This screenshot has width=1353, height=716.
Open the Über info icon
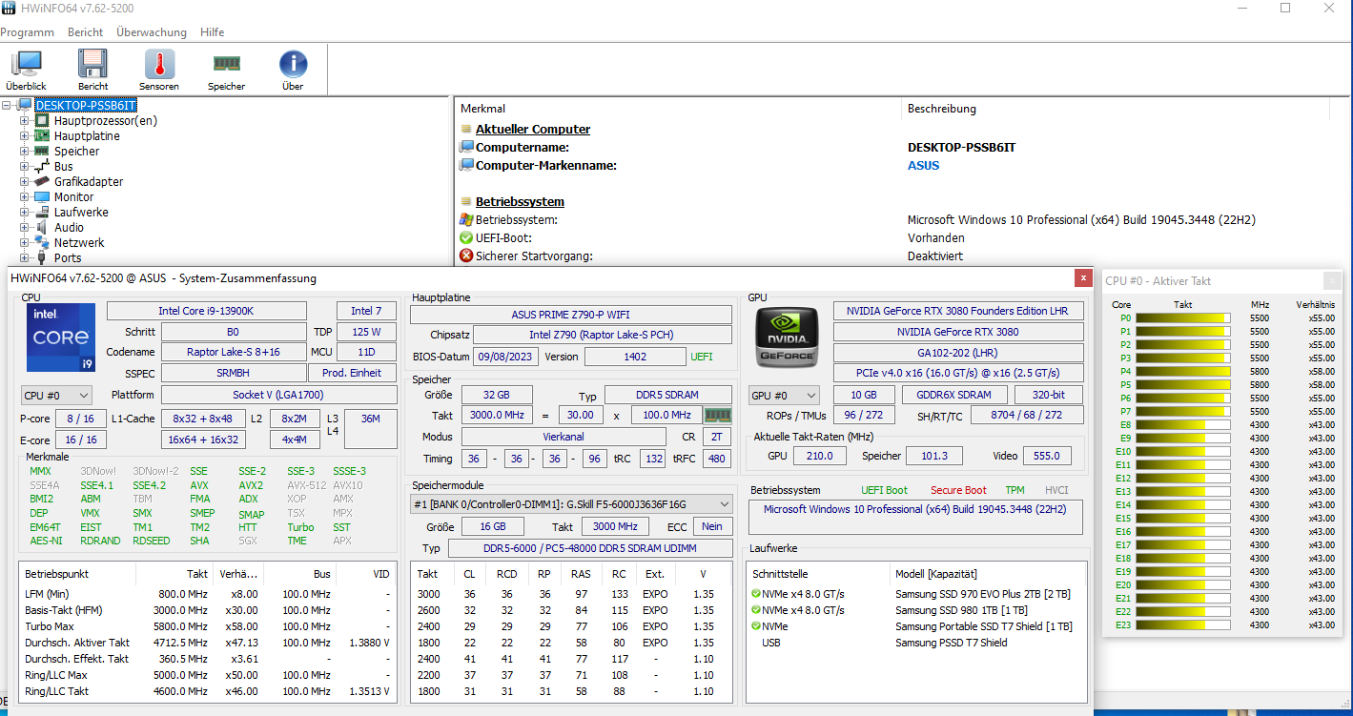(293, 64)
